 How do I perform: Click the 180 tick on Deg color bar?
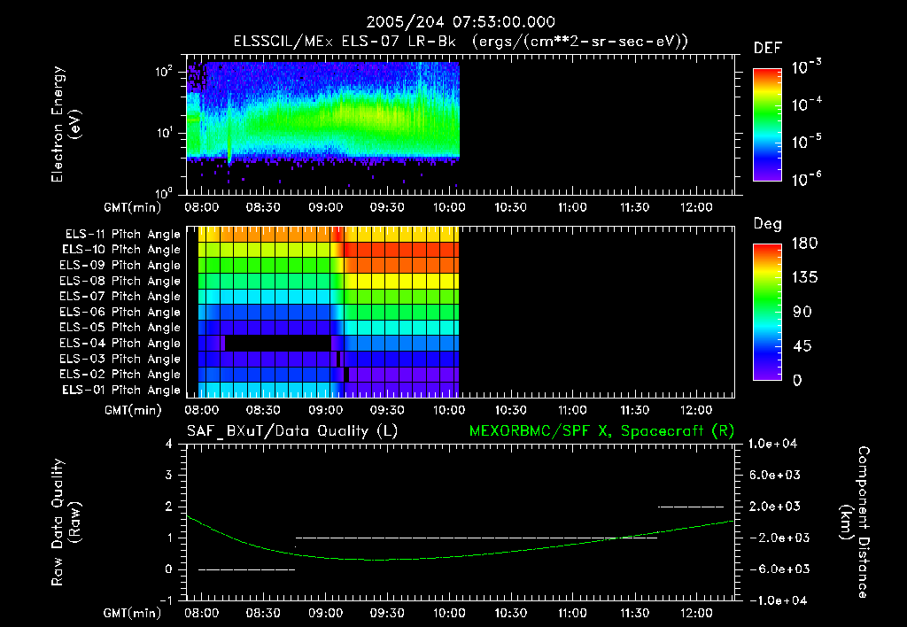[804, 243]
